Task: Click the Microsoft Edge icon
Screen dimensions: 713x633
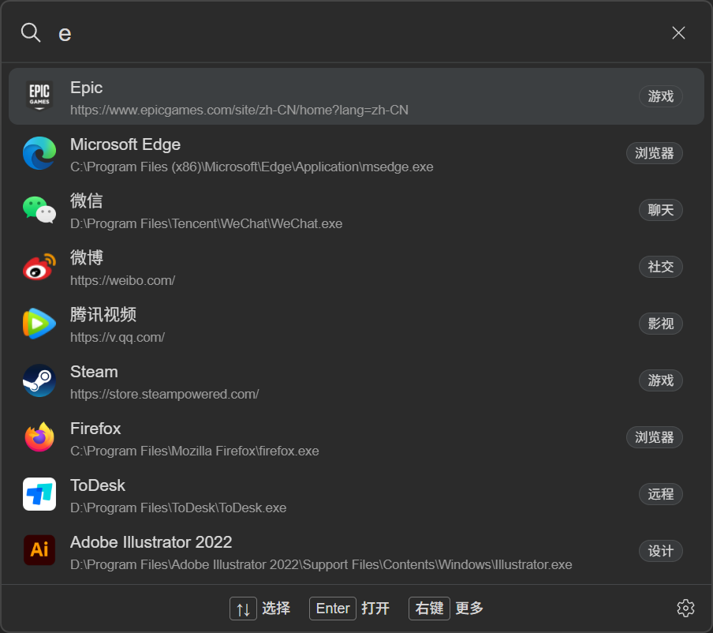Action: (x=39, y=153)
